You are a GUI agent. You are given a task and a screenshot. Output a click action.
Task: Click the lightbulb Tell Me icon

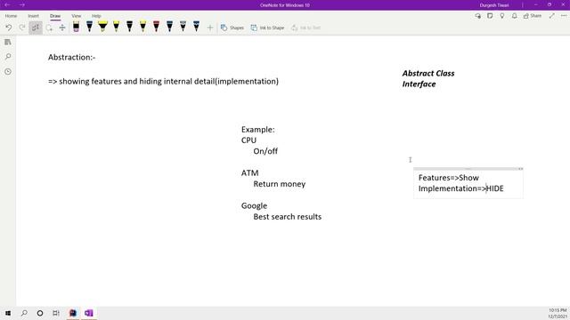pos(502,16)
